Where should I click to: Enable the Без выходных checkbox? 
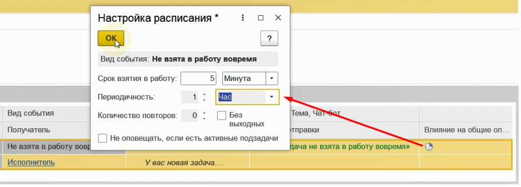coord(222,115)
